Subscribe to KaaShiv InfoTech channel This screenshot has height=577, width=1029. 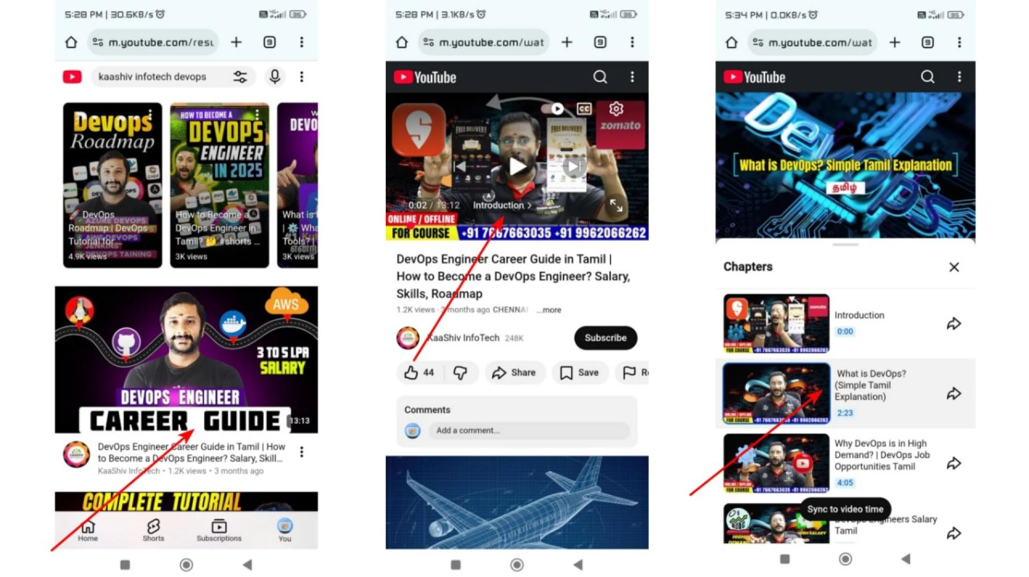tap(605, 338)
